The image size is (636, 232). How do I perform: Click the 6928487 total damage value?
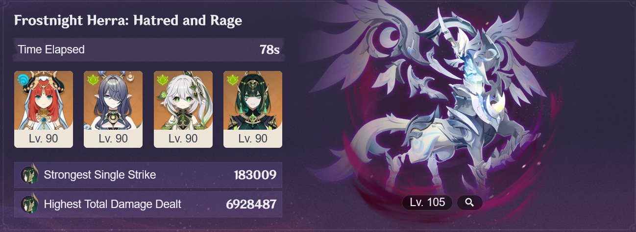(x=251, y=205)
